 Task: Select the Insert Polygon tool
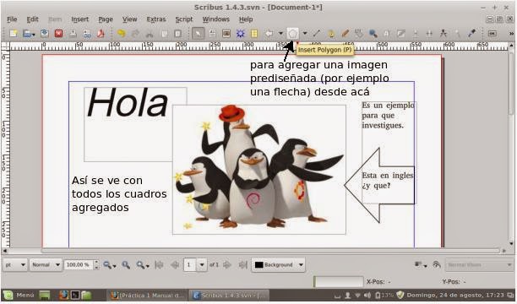click(292, 33)
